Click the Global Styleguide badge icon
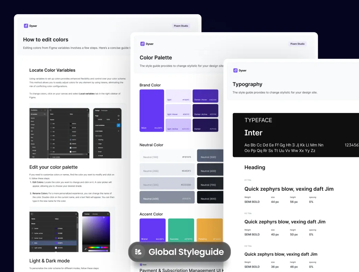359x272 pixels. tap(138, 252)
